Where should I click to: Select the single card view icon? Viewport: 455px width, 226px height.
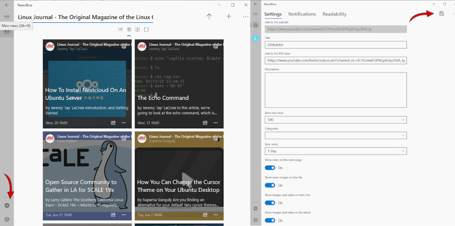[x=146, y=29]
